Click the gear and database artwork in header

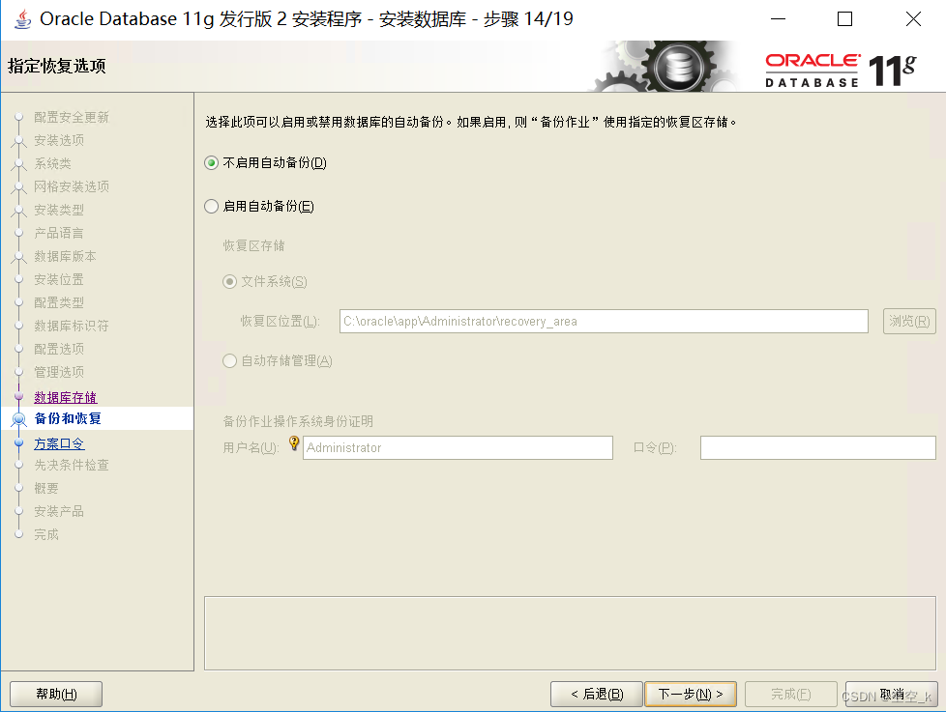(x=677, y=66)
